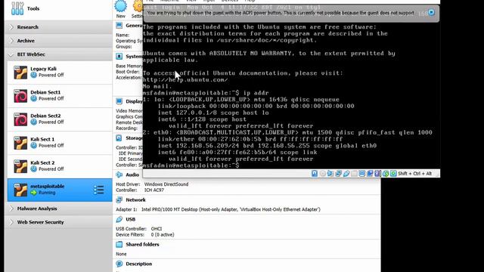Expand the Web Server Security group
This screenshot has height=272, width=484.
tap(12, 222)
